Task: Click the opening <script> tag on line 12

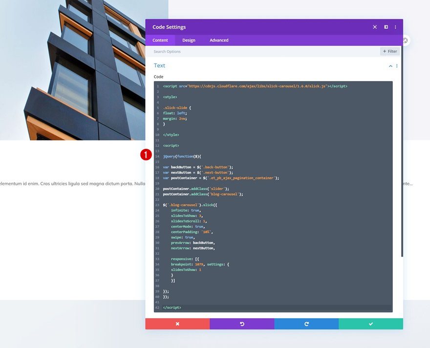Action: pyautogui.click(x=171, y=146)
